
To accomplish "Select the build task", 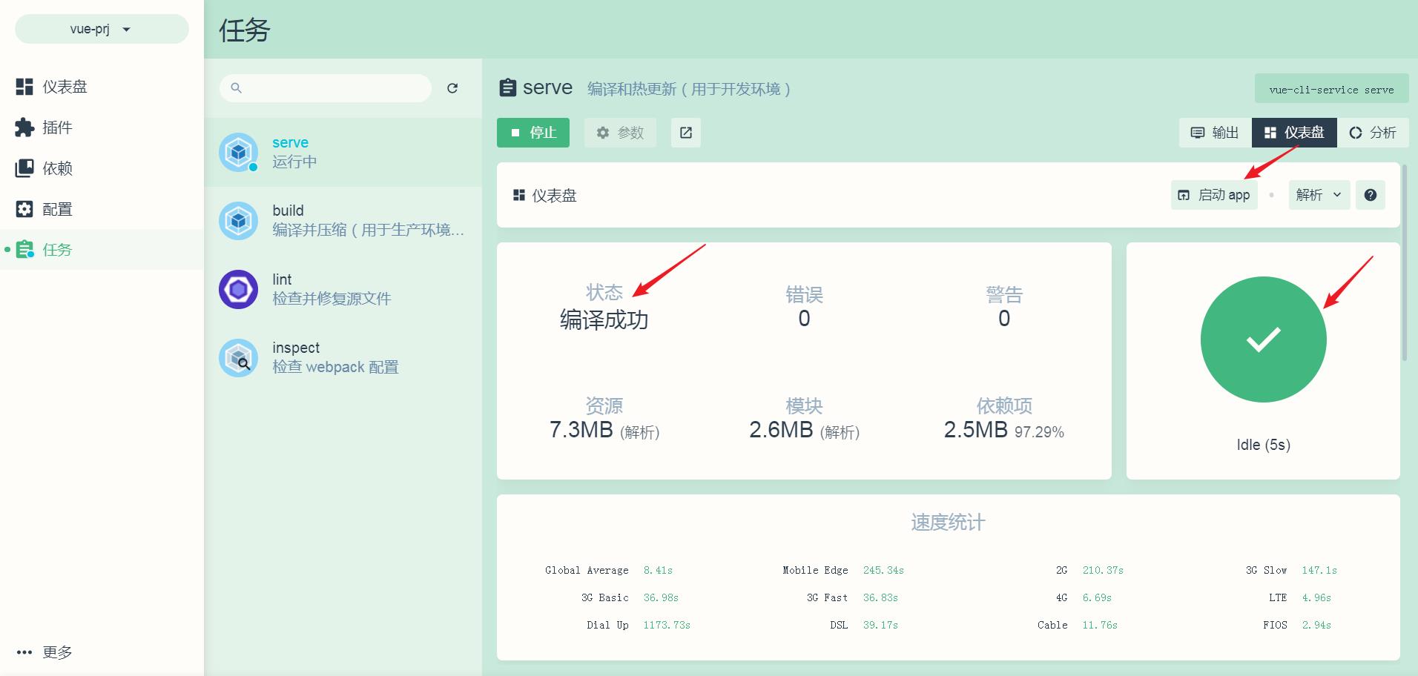I will point(343,220).
